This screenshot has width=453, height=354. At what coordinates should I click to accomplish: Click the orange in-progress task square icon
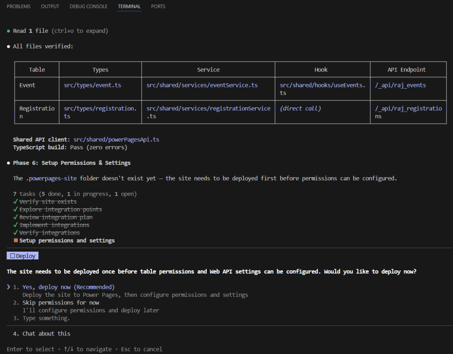coord(15,241)
